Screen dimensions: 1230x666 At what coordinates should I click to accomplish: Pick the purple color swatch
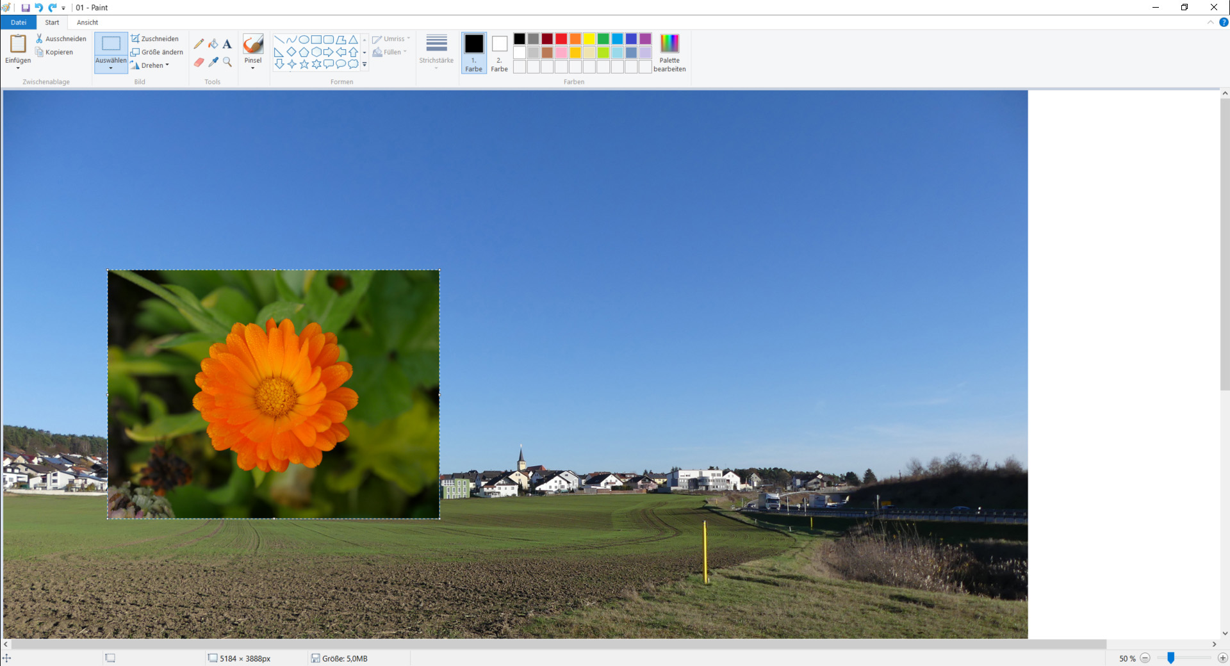(645, 39)
